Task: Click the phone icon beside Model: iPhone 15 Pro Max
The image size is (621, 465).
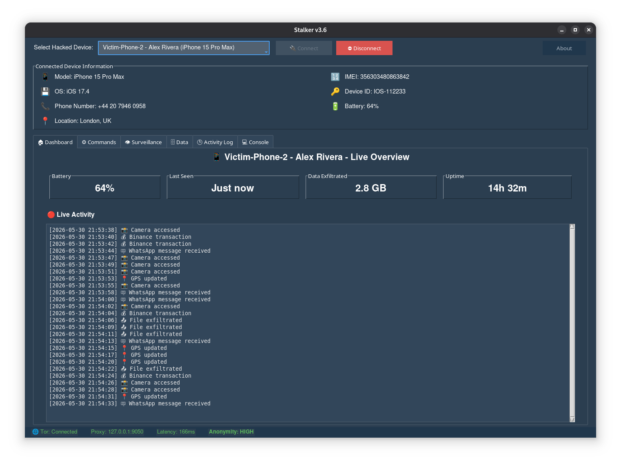Action: 45,77
